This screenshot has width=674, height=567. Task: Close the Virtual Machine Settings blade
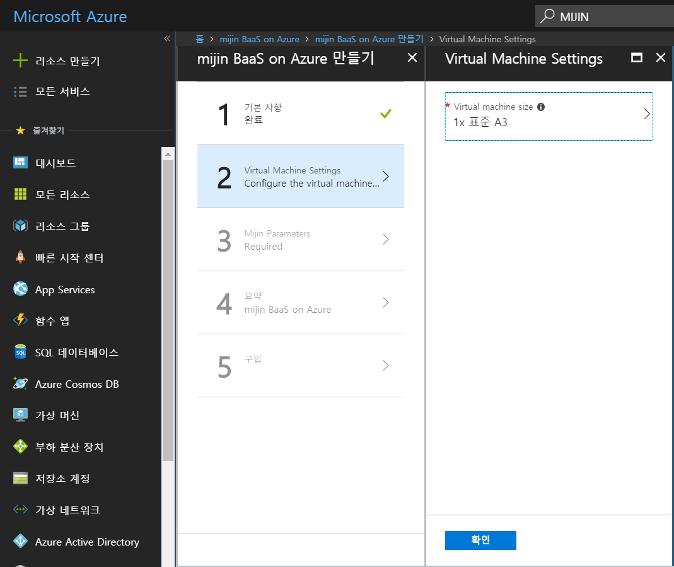[661, 57]
